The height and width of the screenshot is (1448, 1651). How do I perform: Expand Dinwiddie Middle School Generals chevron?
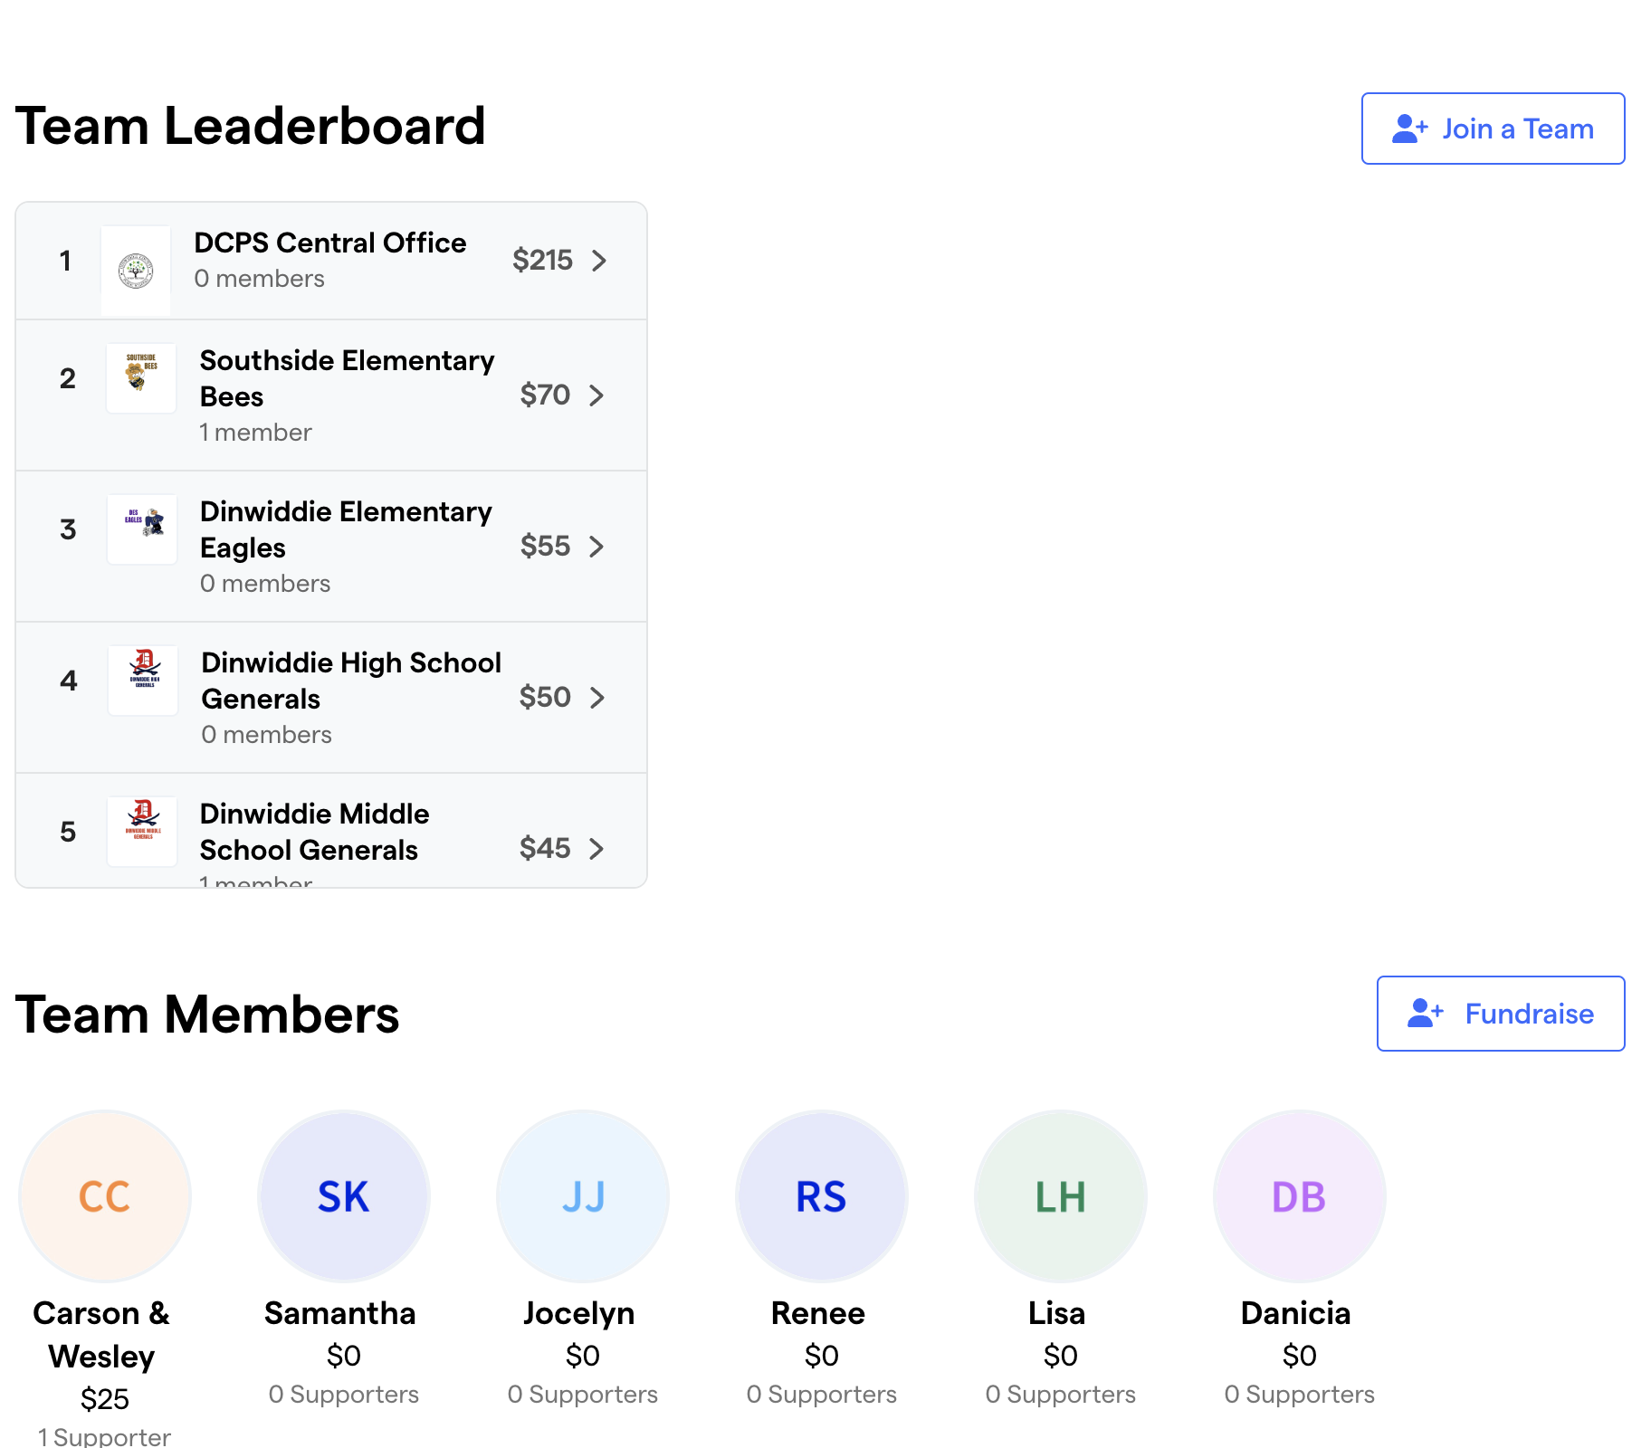point(596,849)
